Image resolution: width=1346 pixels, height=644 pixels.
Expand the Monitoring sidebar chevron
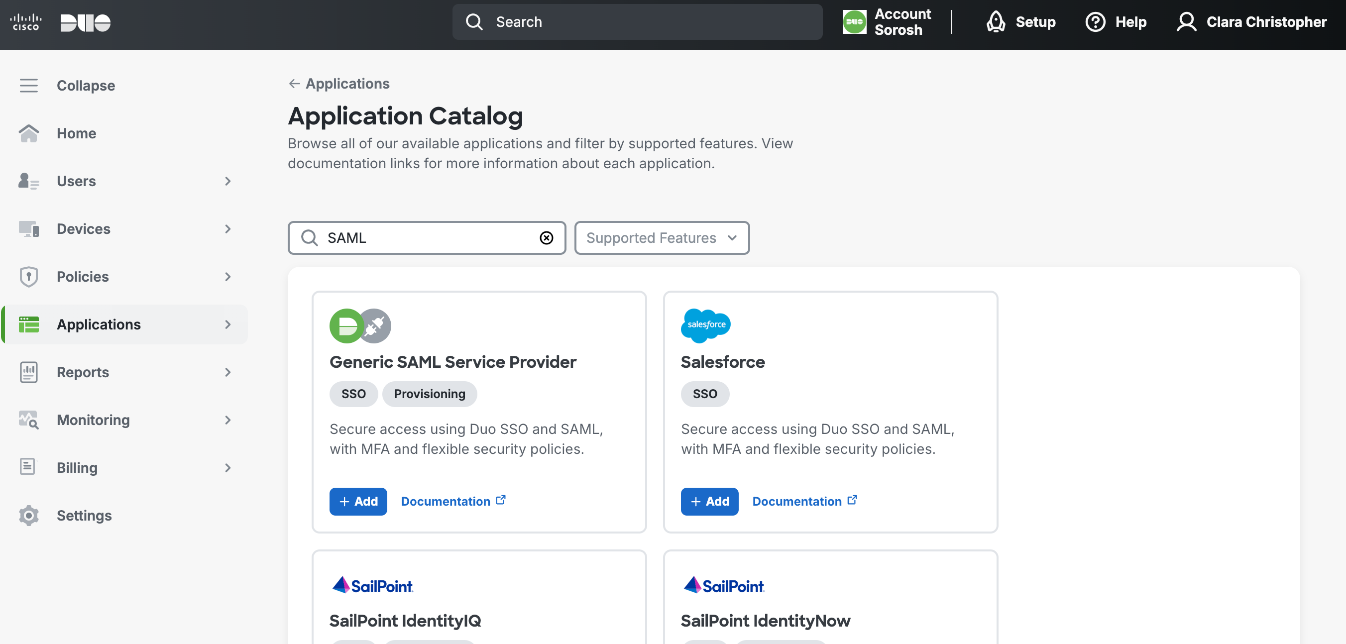(x=227, y=420)
